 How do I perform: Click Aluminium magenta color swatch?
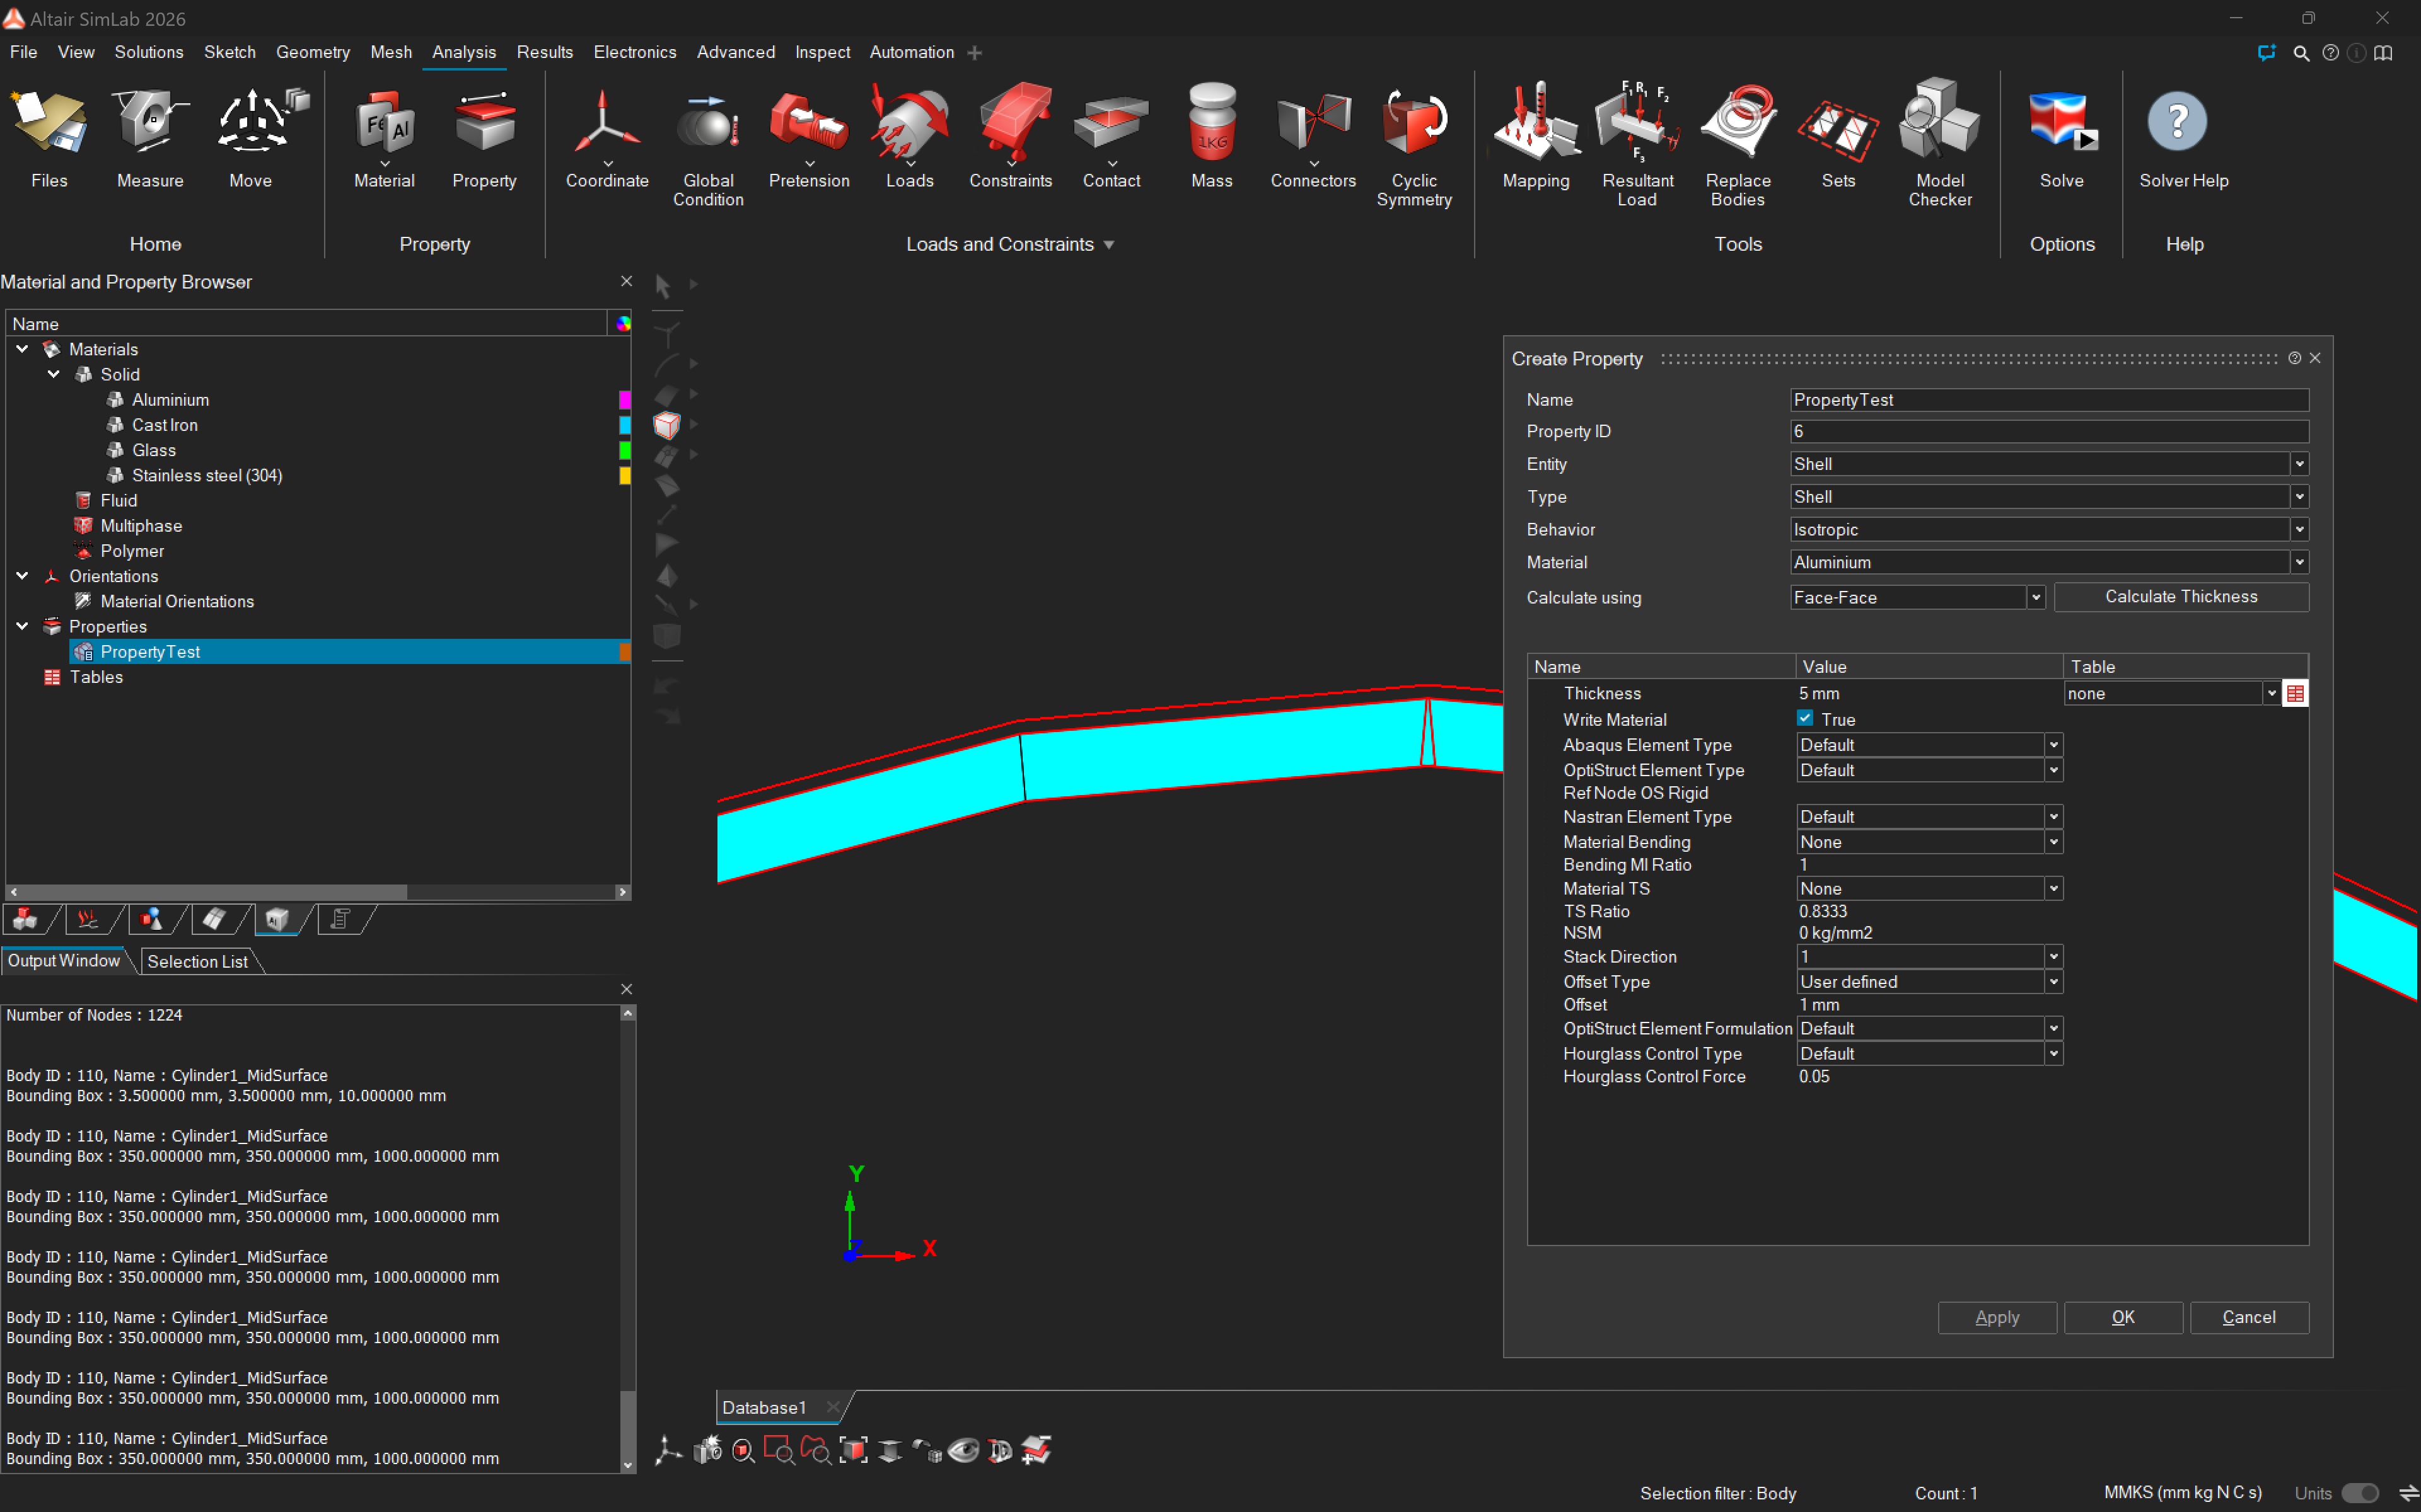[x=624, y=400]
